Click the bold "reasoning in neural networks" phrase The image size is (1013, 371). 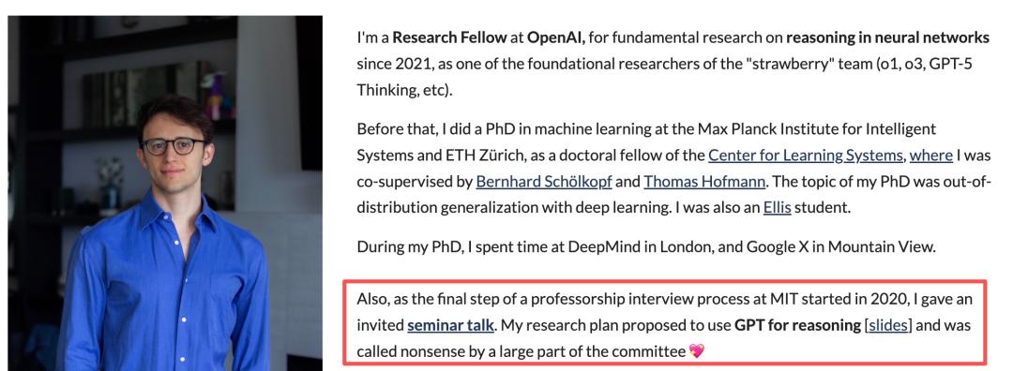[887, 38]
